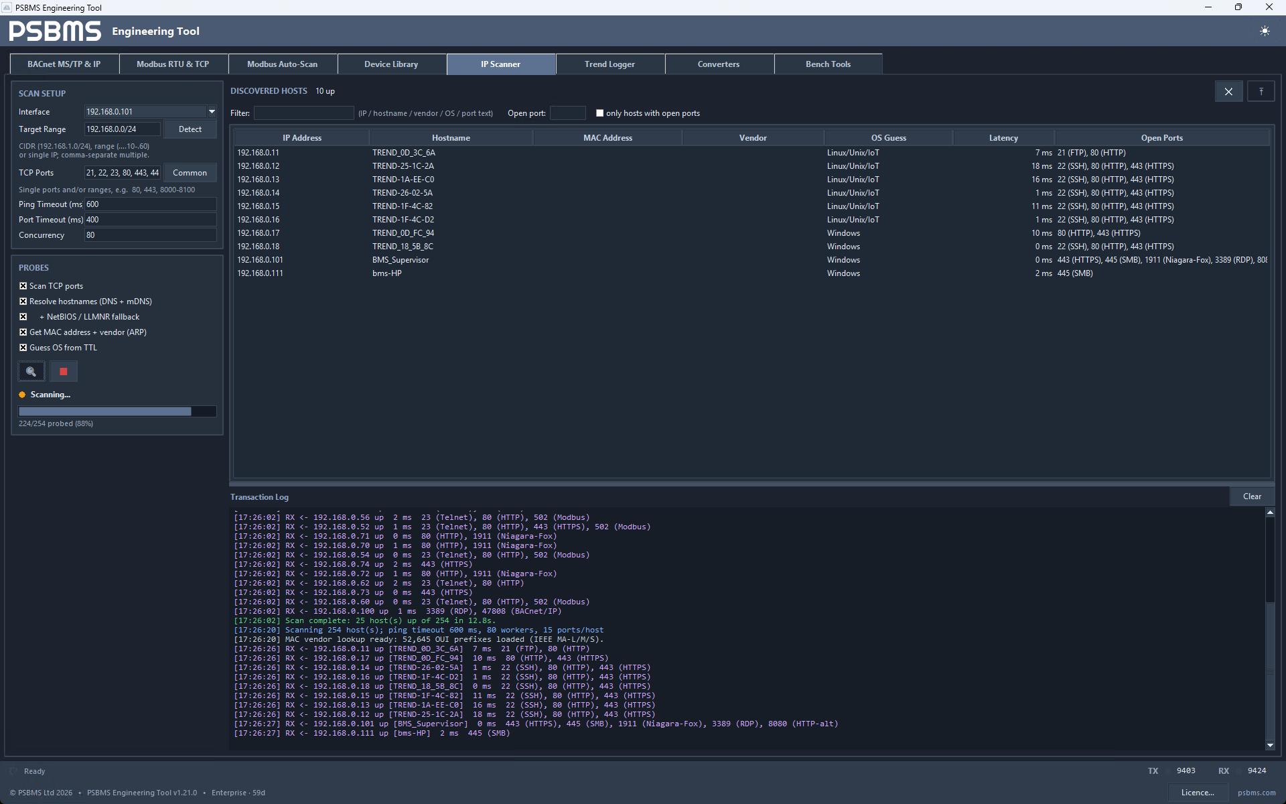The width and height of the screenshot is (1286, 804).
Task: Sort by Vendor column header
Action: tap(753, 138)
